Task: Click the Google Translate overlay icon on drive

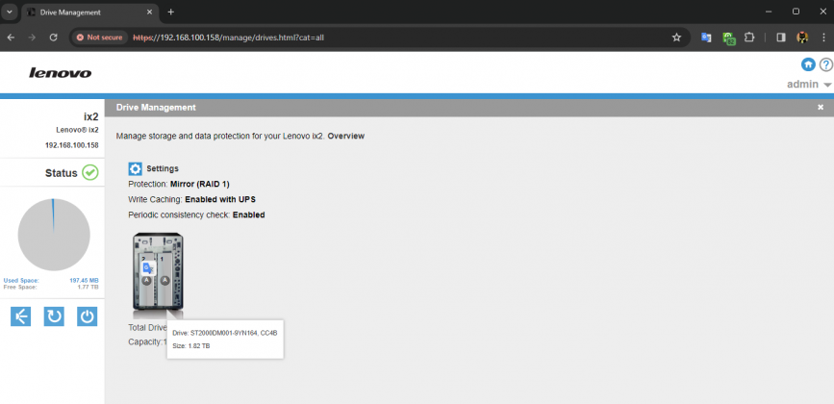Action: tap(149, 270)
